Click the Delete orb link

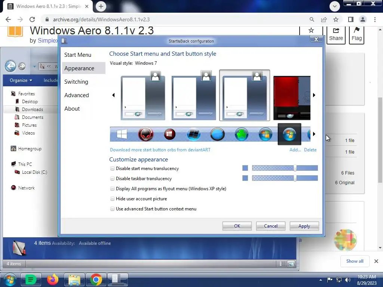[310, 150]
